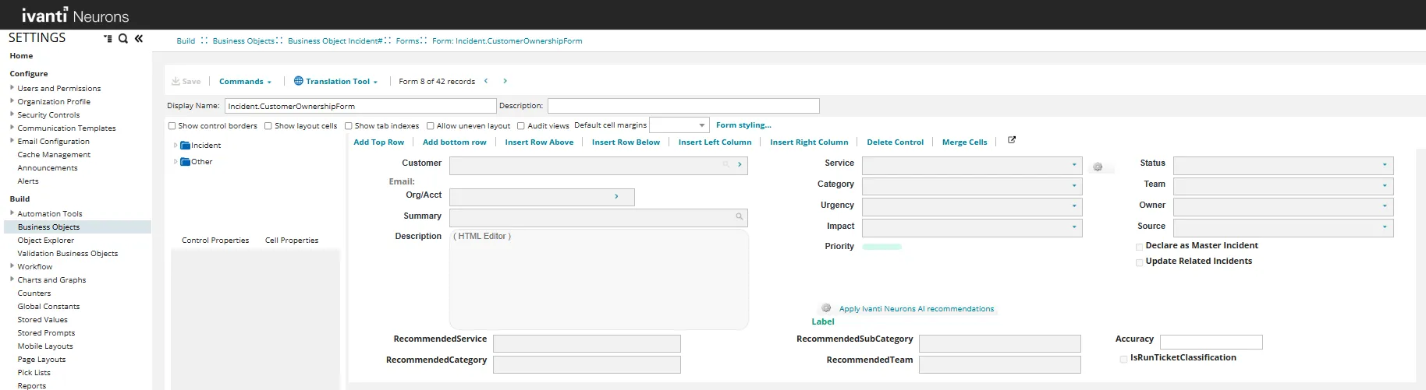Check Declare as Master Incident
Viewport: 1426px width, 390px height.
[1140, 247]
